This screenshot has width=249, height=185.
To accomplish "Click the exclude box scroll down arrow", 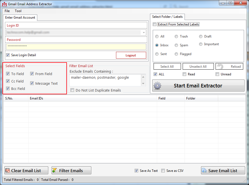I will (x=143, y=84).
